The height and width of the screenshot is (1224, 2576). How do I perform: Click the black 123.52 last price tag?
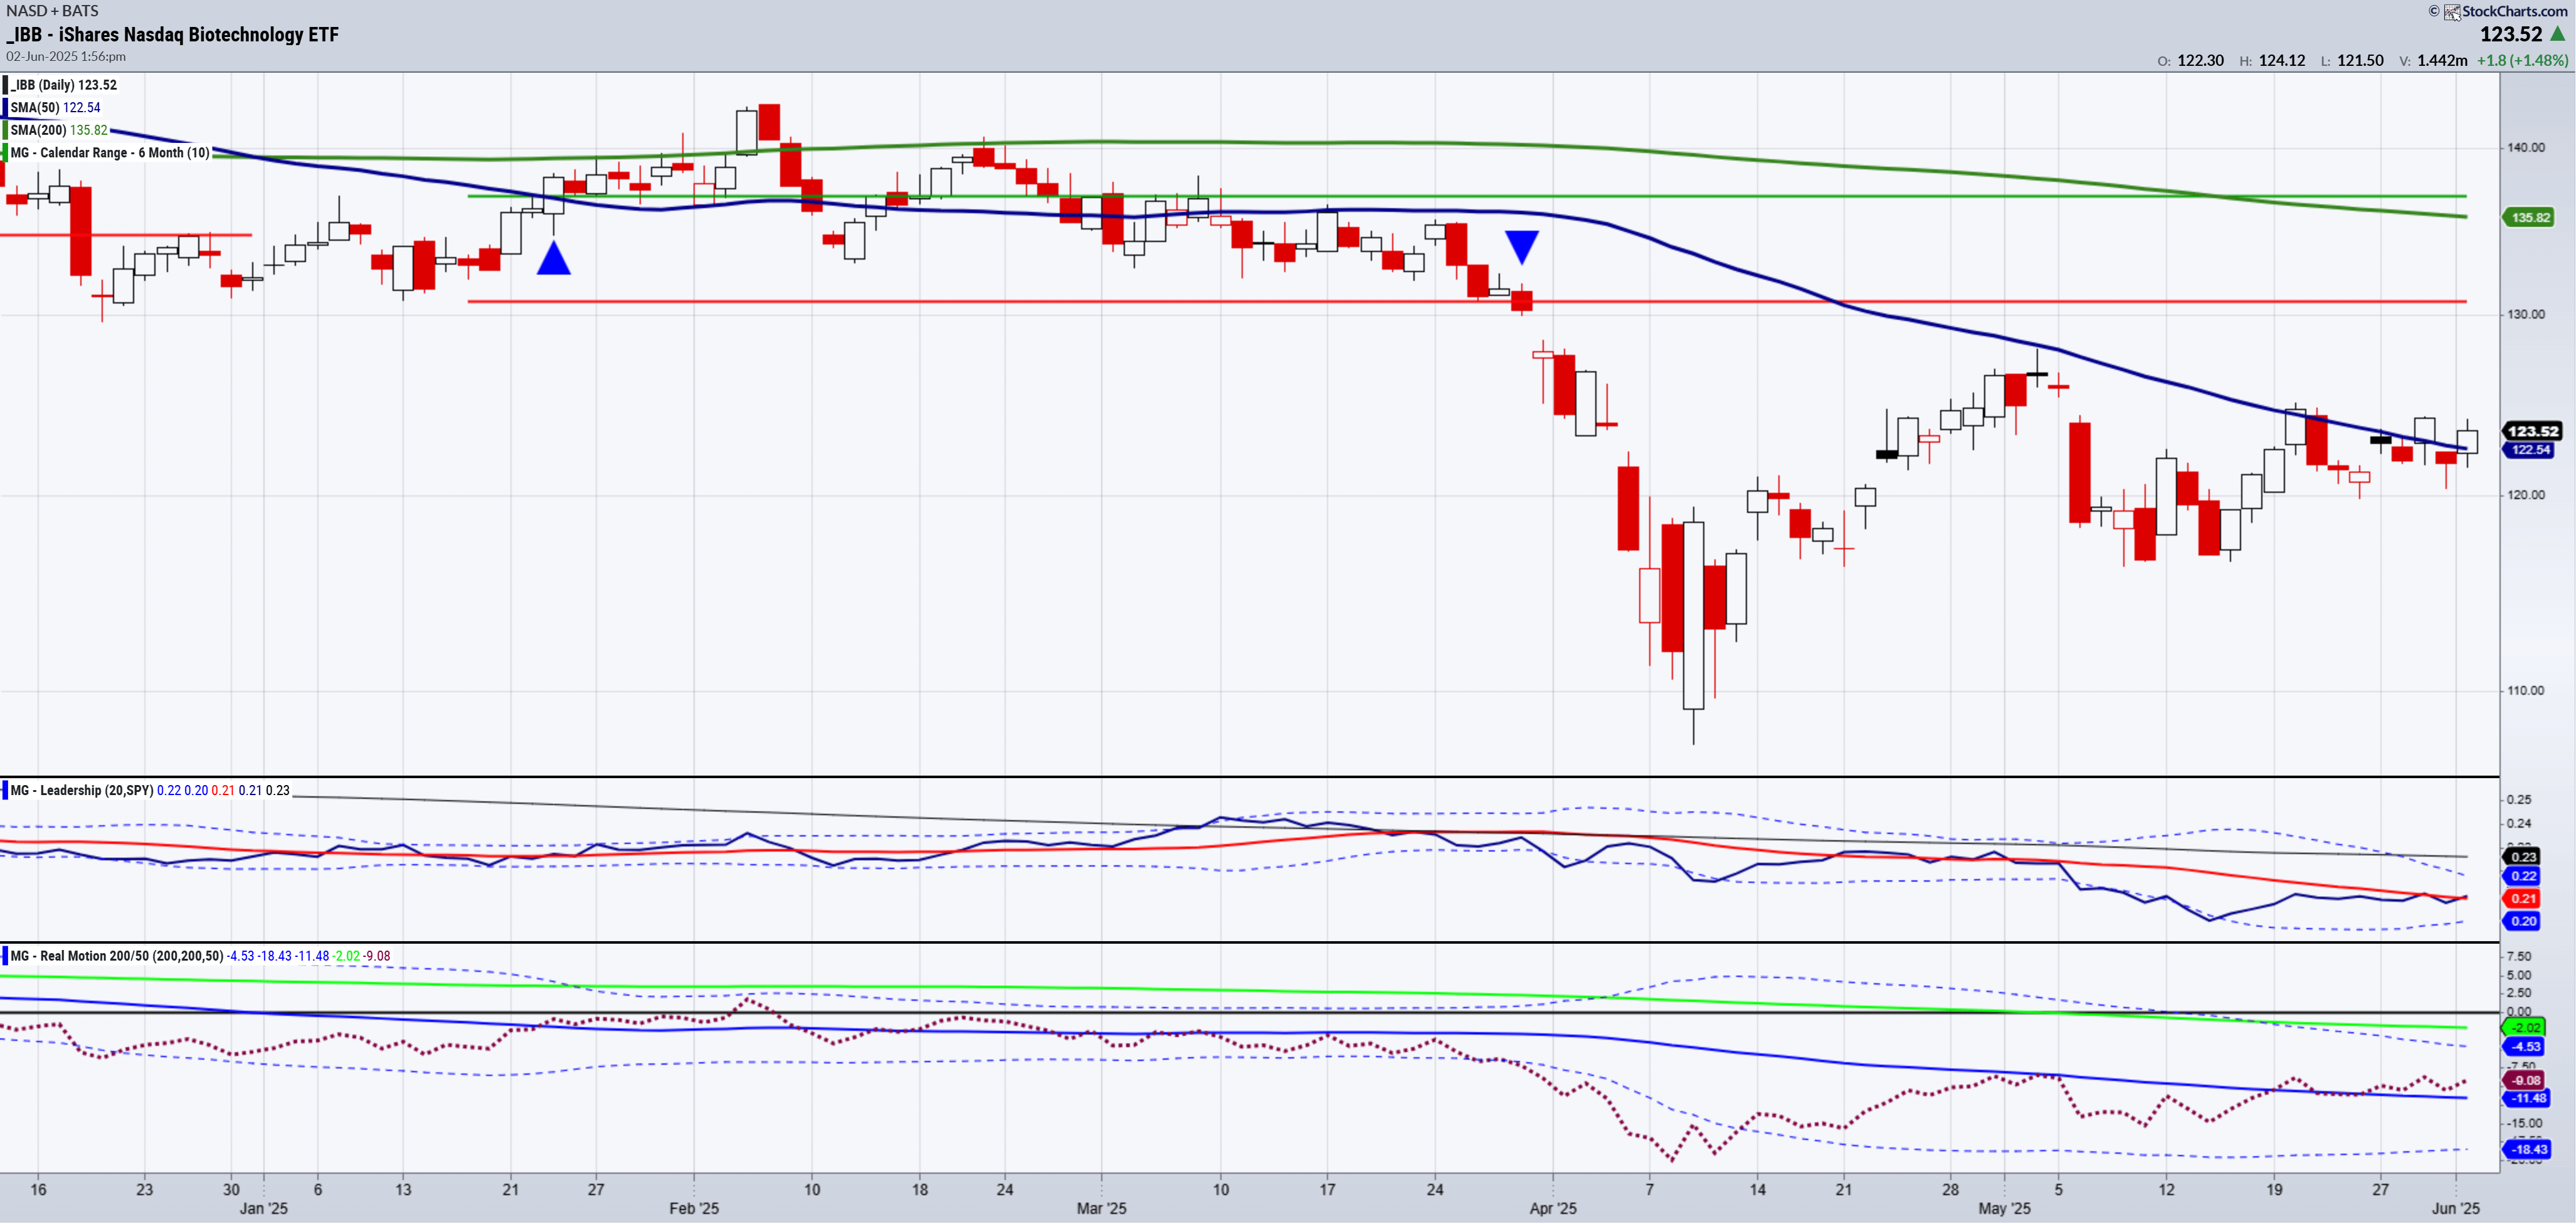pyautogui.click(x=2532, y=432)
